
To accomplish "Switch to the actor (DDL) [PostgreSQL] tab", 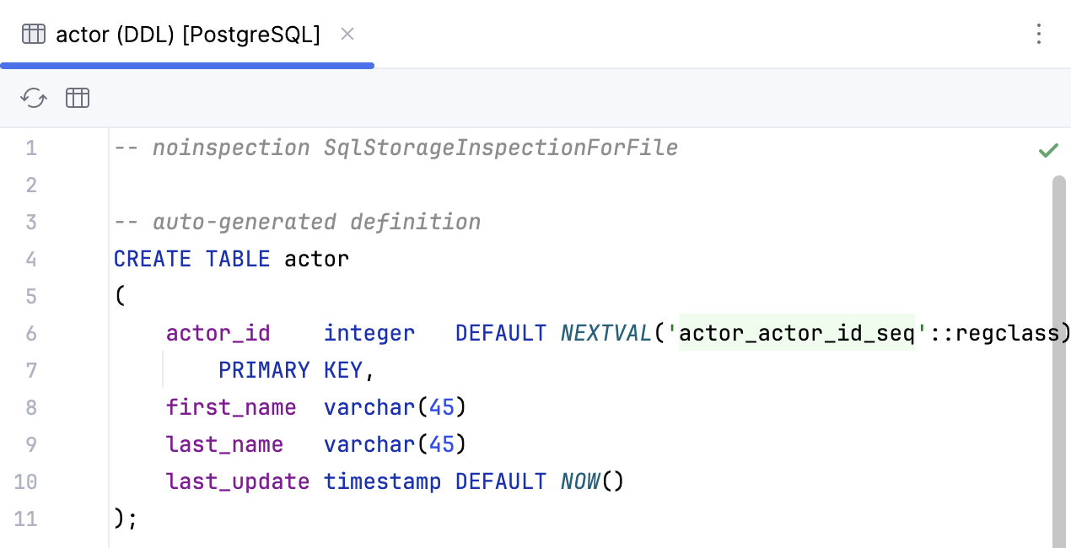I will (186, 34).
